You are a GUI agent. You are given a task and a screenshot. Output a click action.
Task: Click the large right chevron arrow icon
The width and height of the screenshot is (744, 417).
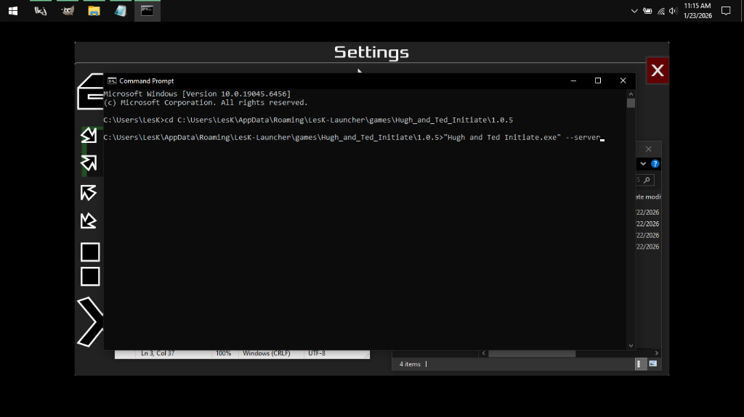(89, 321)
